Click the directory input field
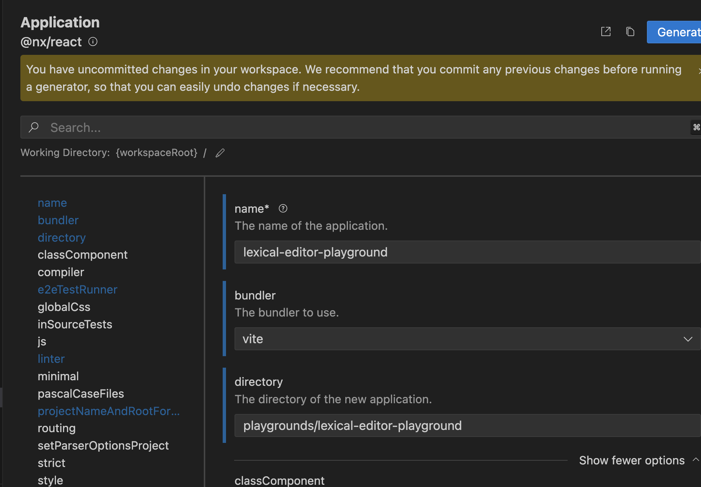 click(x=467, y=425)
